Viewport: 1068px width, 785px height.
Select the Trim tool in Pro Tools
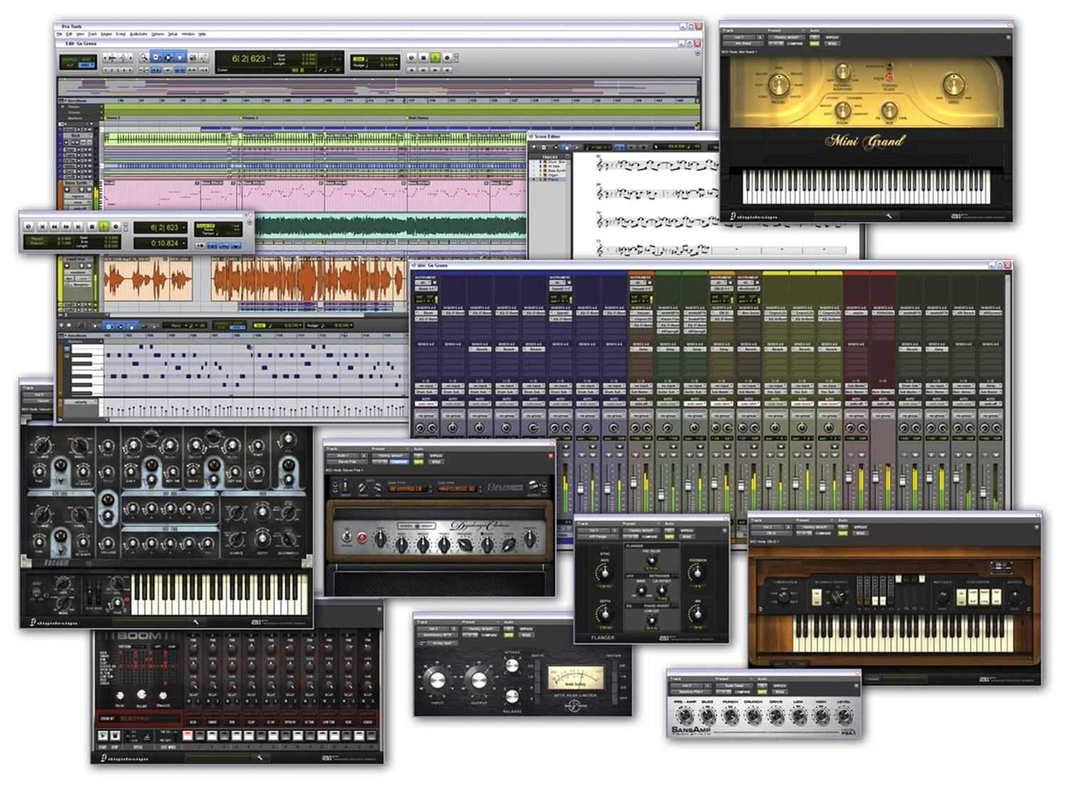(x=155, y=58)
